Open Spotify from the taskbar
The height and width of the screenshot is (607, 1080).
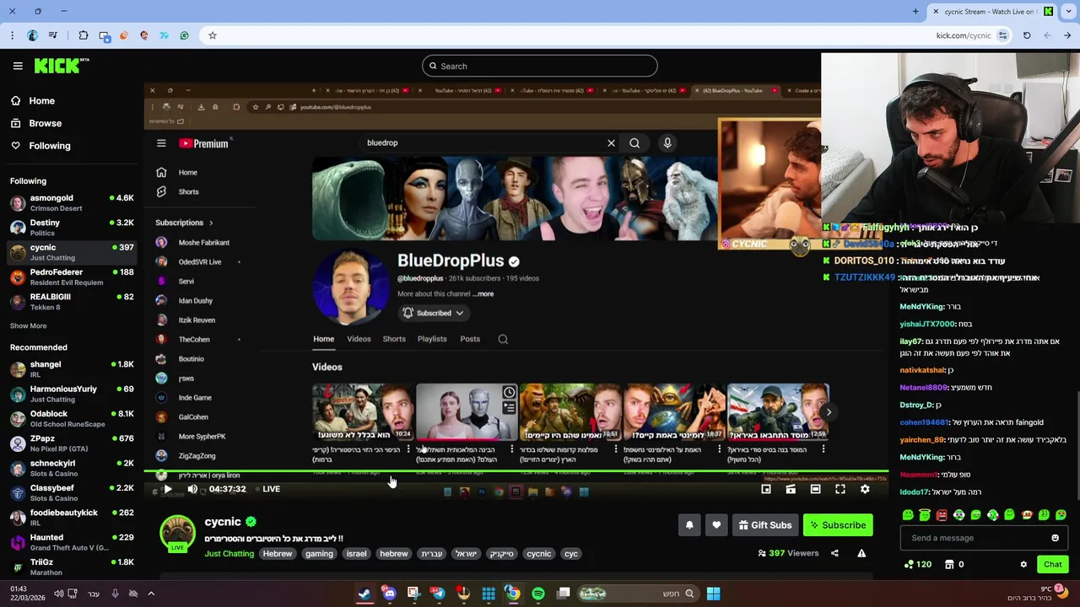pyautogui.click(x=538, y=594)
